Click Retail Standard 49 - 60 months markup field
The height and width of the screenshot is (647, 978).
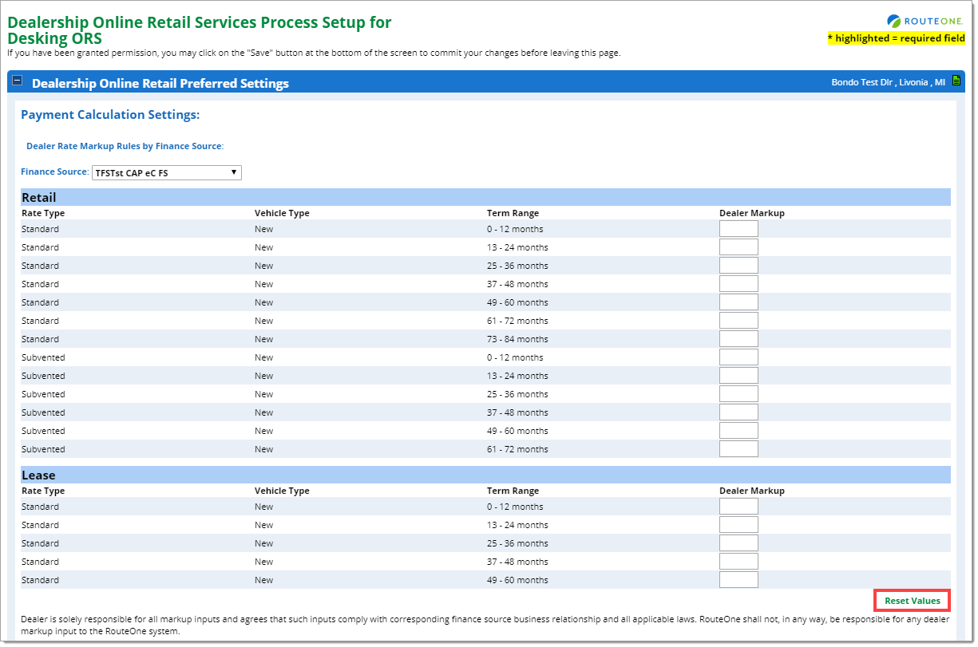click(x=738, y=302)
